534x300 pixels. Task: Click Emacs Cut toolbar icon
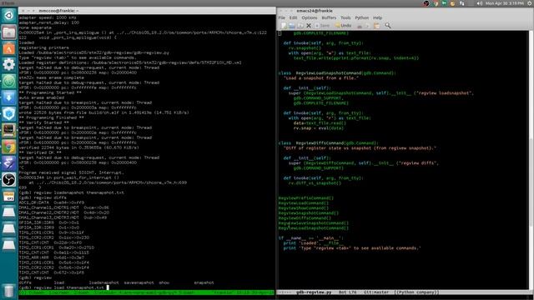pyautogui.click(x=360, y=26)
